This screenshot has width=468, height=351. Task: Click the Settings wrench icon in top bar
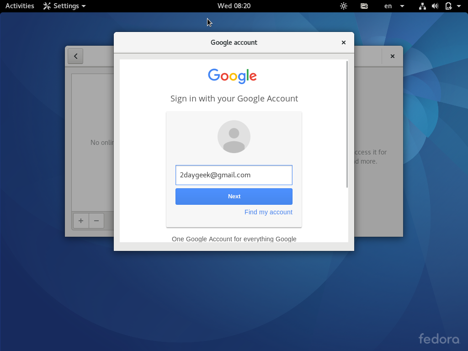click(47, 6)
